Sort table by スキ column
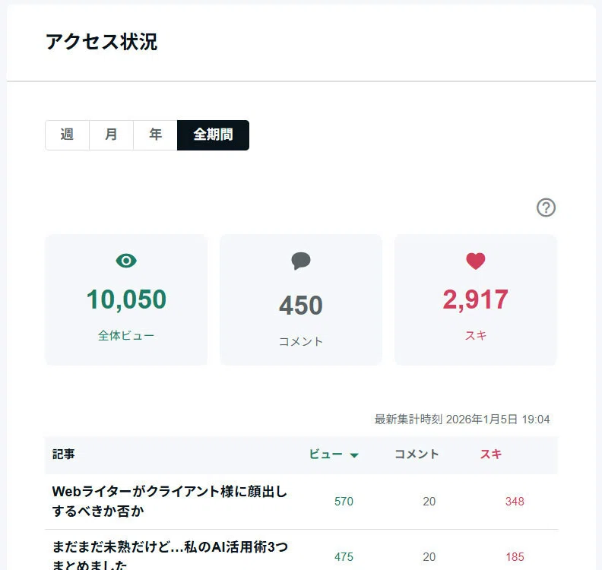 [x=491, y=454]
